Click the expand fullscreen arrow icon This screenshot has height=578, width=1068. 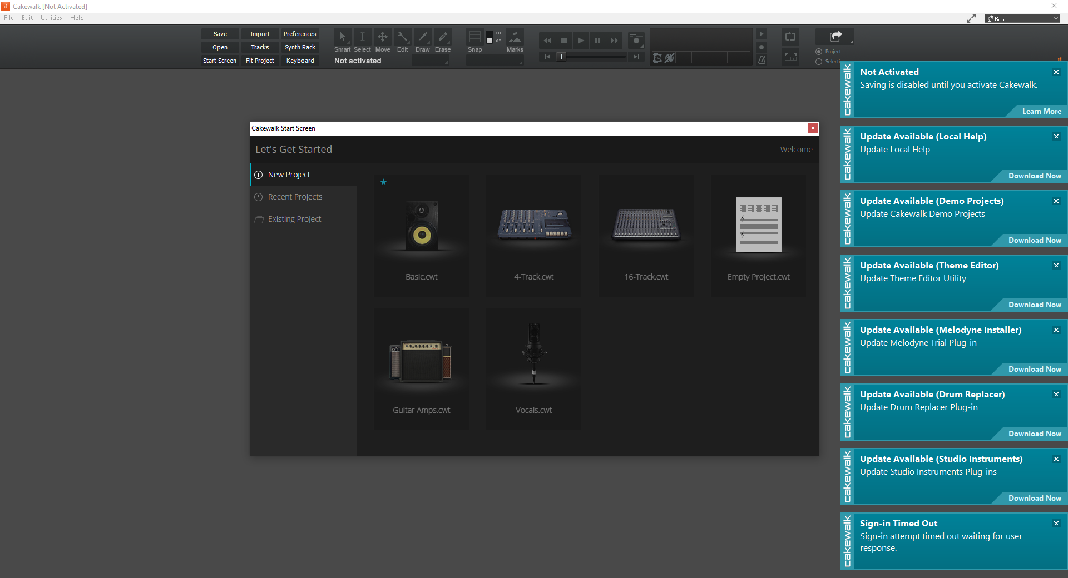[x=971, y=18]
